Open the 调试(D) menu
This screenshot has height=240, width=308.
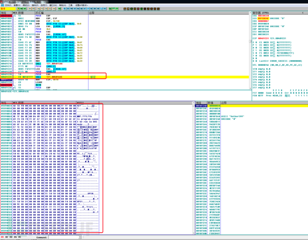(26, 5)
